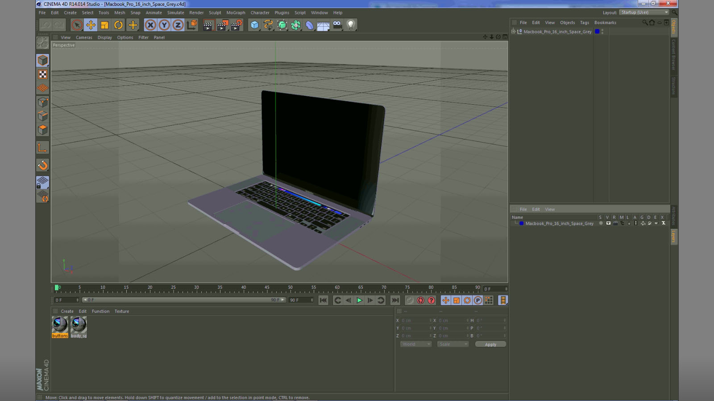Open Object Manager Tags menu

point(585,23)
